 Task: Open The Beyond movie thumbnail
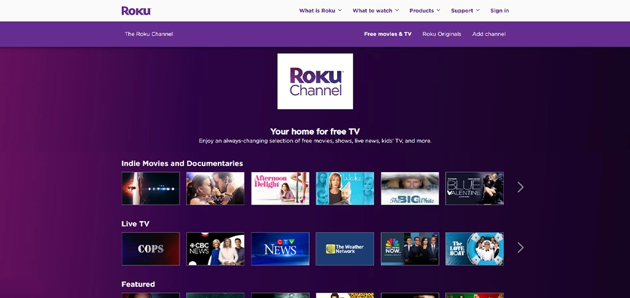151,189
